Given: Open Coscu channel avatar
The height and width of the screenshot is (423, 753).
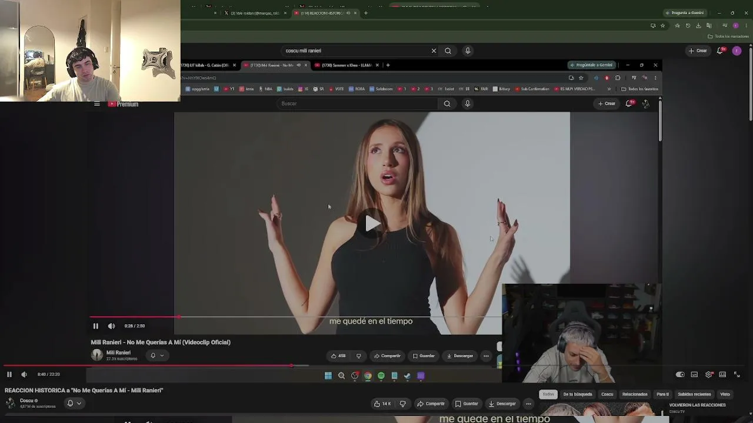Looking at the screenshot, I should point(11,403).
